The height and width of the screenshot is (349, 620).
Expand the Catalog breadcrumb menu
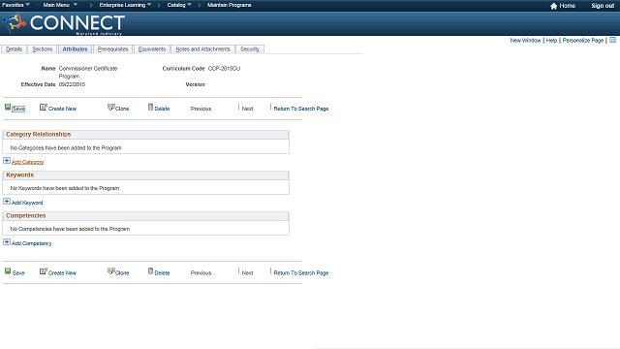pyautogui.click(x=179, y=5)
